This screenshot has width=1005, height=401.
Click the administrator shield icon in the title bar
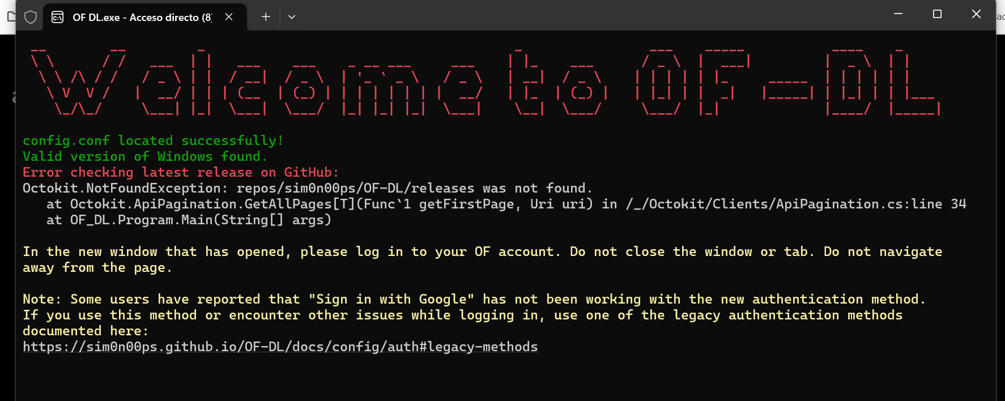31,17
